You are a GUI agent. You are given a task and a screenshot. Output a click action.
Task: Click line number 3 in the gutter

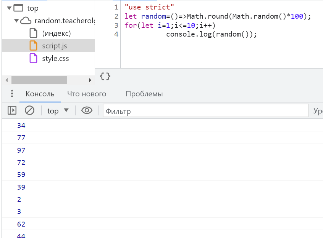(x=116, y=26)
